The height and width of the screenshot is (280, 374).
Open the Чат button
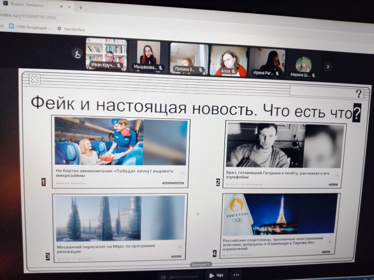click(x=217, y=275)
